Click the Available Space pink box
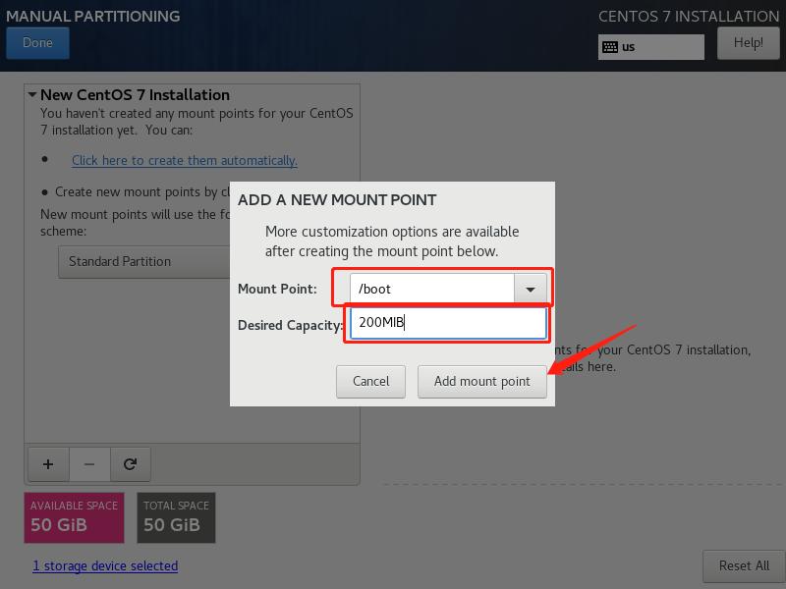 74,517
